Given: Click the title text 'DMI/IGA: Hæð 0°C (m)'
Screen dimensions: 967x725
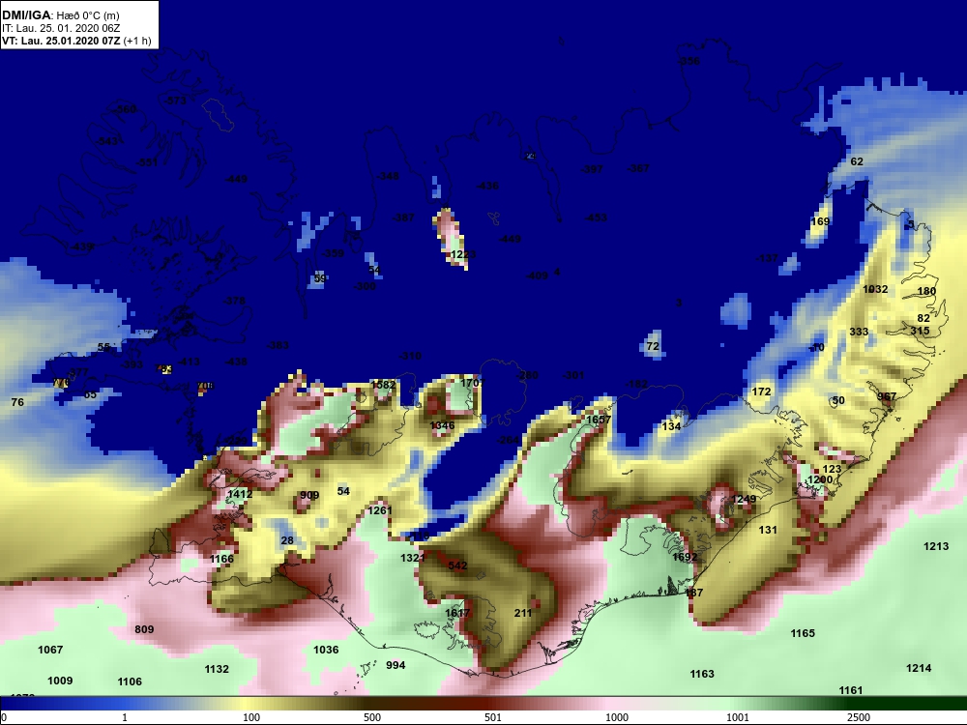Looking at the screenshot, I should pyautogui.click(x=60, y=14).
